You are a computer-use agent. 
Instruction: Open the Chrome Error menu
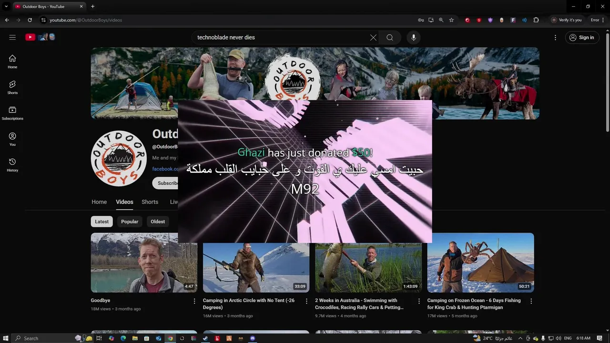click(x=598, y=20)
